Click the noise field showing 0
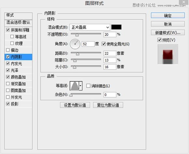The width and height of the screenshot is (189, 154). point(110,95)
